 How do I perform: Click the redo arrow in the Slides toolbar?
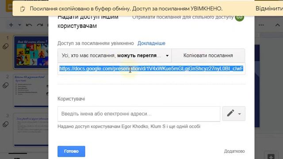tap(40, 25)
